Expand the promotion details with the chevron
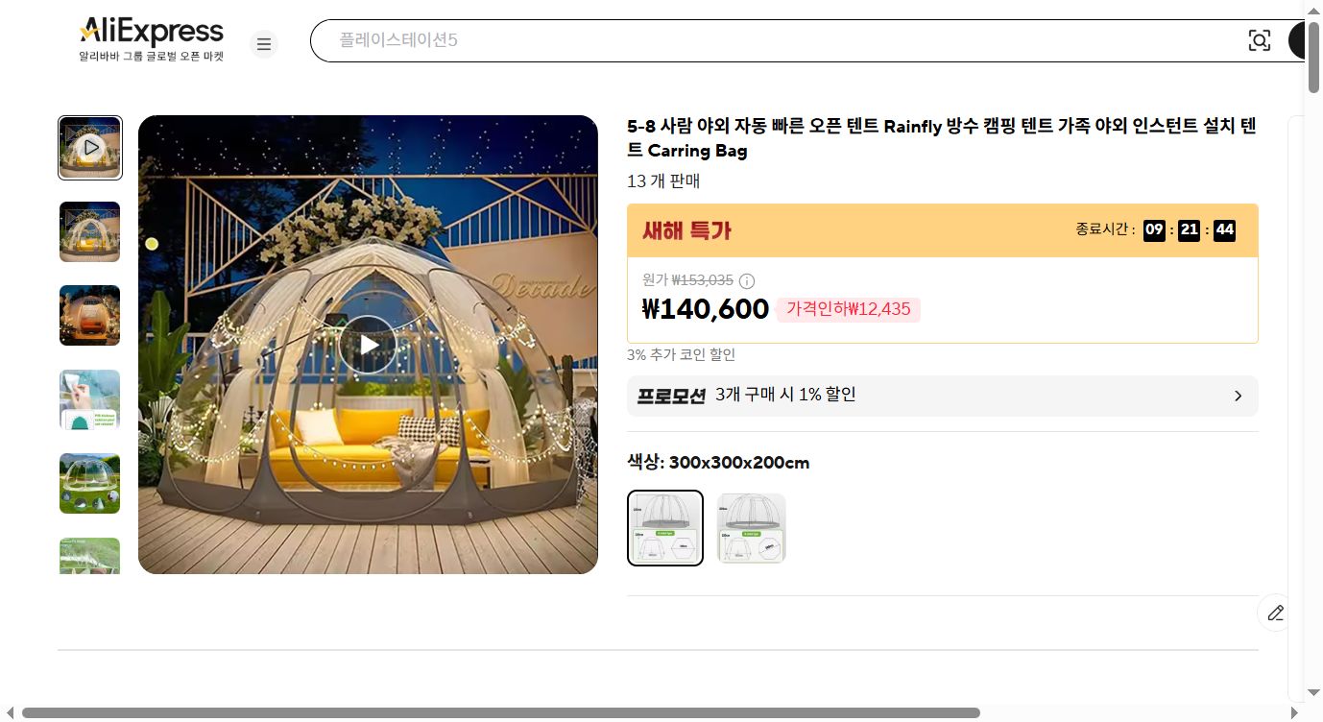The width and height of the screenshot is (1323, 722). point(1238,396)
